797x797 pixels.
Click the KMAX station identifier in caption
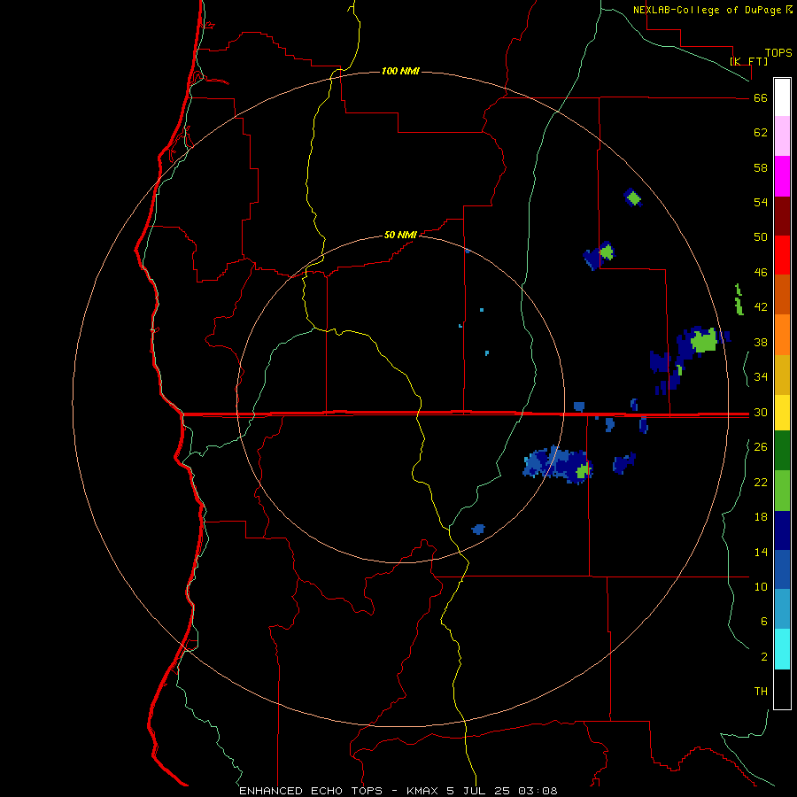(x=424, y=791)
